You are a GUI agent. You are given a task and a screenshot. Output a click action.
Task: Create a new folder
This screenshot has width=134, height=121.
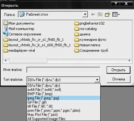[x=108, y=14]
